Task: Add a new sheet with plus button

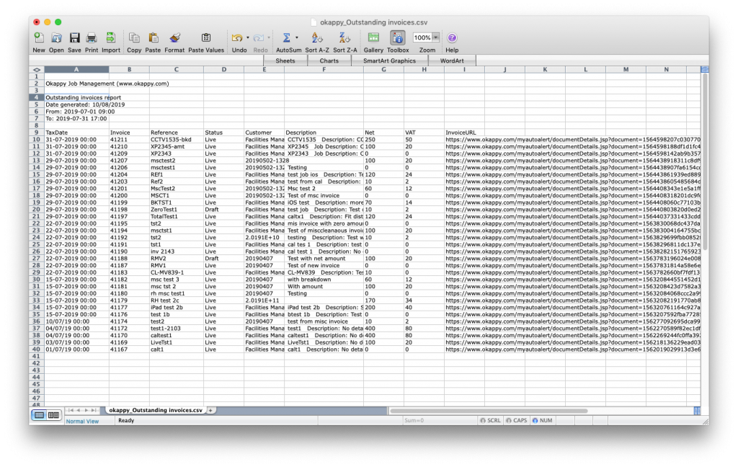Action: (x=210, y=411)
